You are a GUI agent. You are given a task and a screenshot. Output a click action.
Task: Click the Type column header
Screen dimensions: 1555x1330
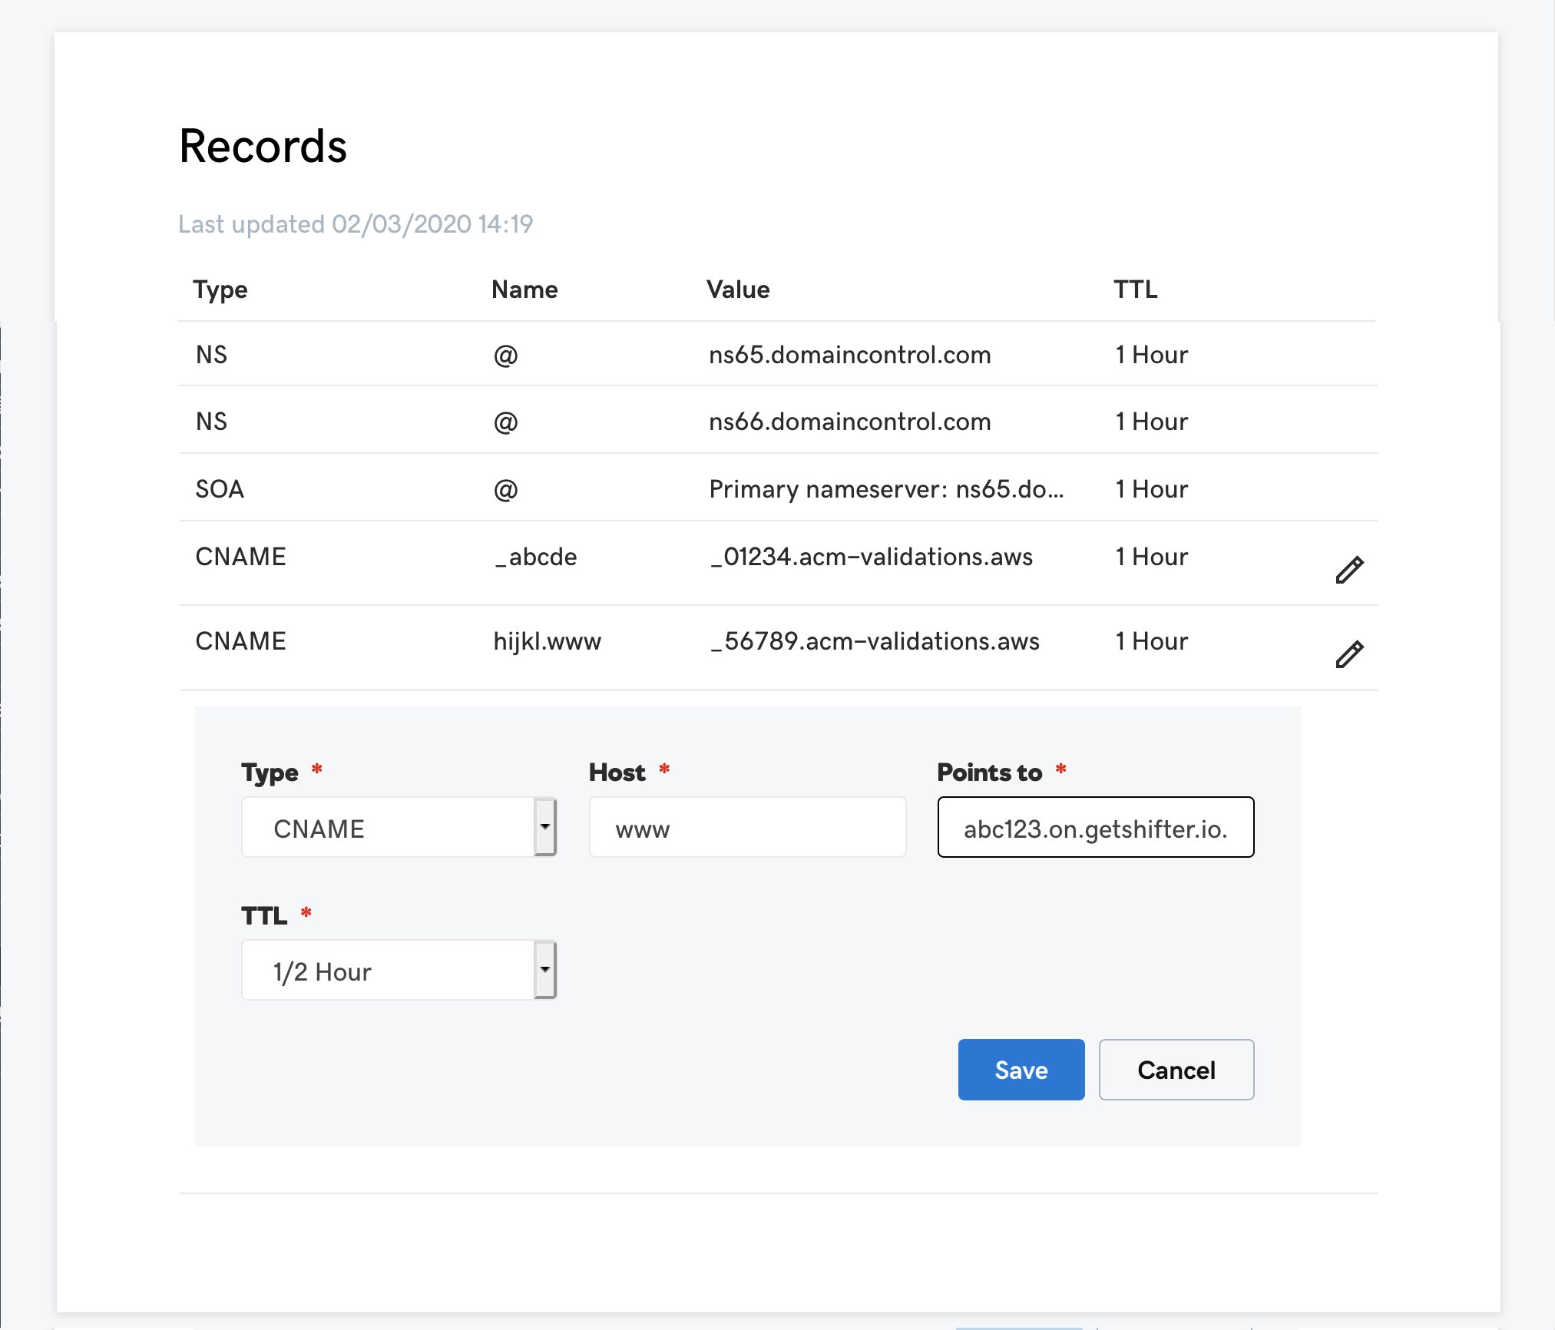220,290
